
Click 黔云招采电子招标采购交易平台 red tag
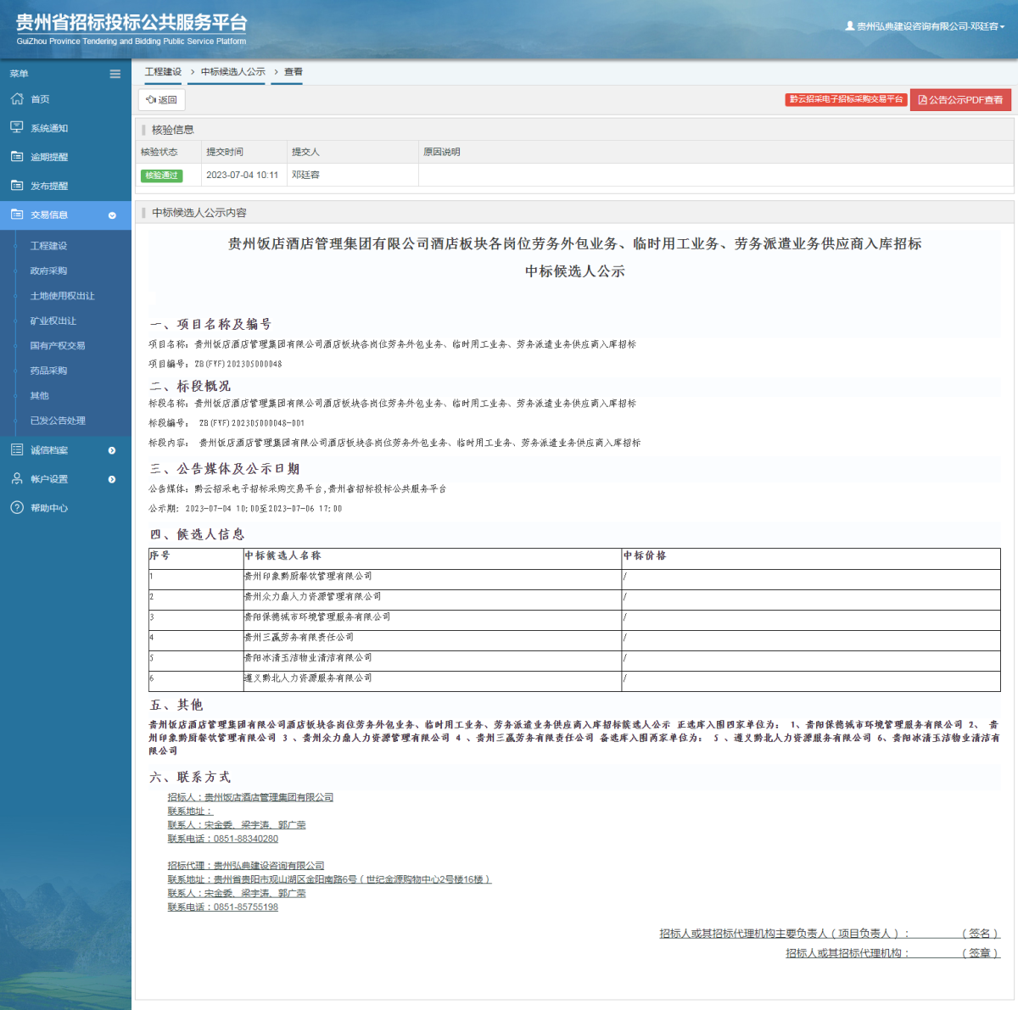(846, 99)
